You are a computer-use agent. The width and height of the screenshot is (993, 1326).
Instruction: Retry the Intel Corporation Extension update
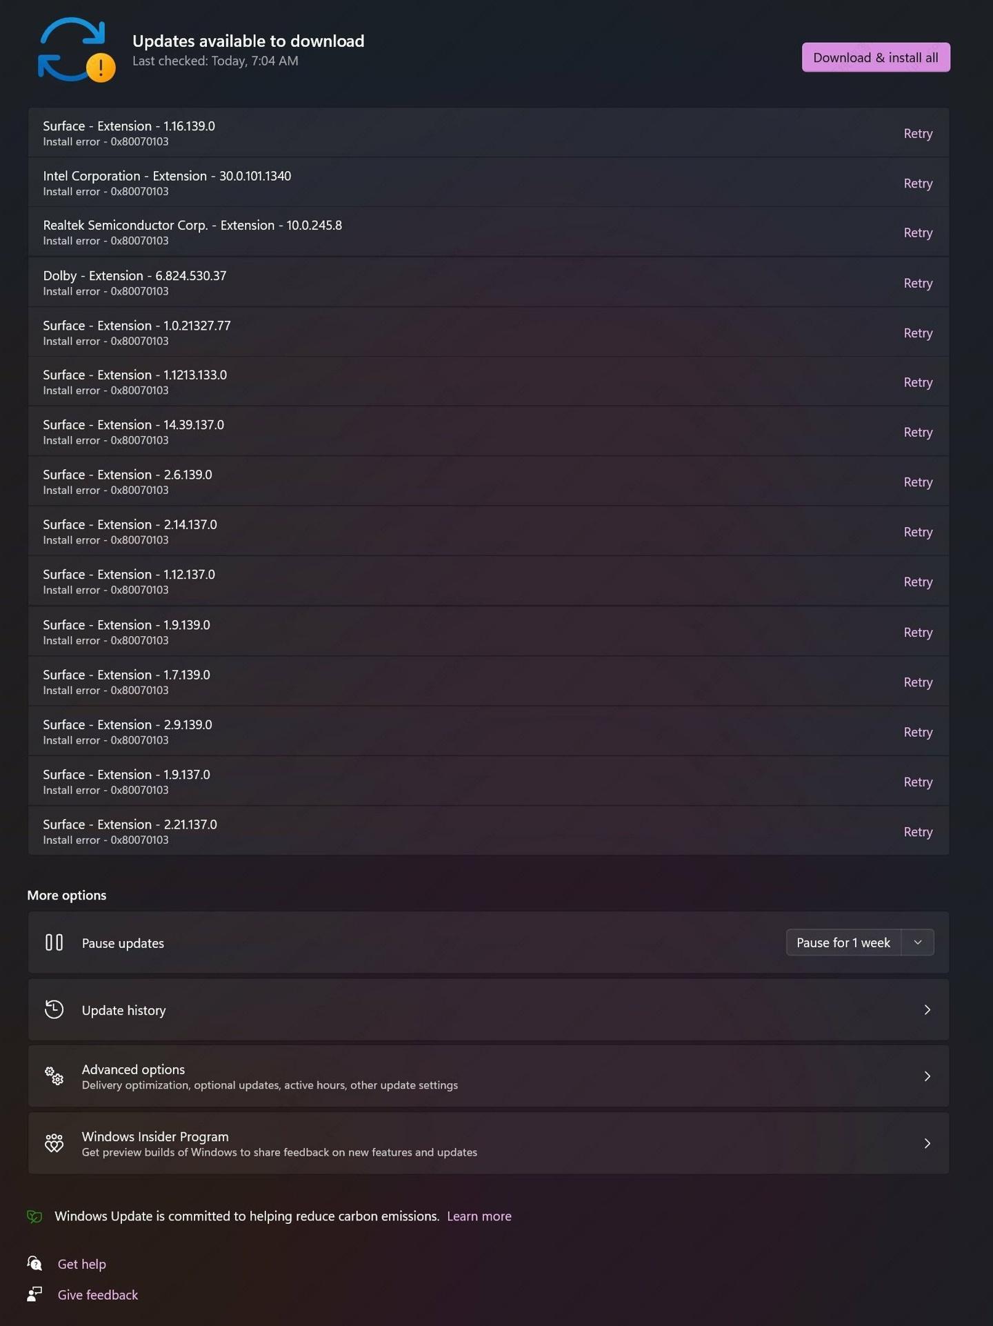(x=918, y=183)
